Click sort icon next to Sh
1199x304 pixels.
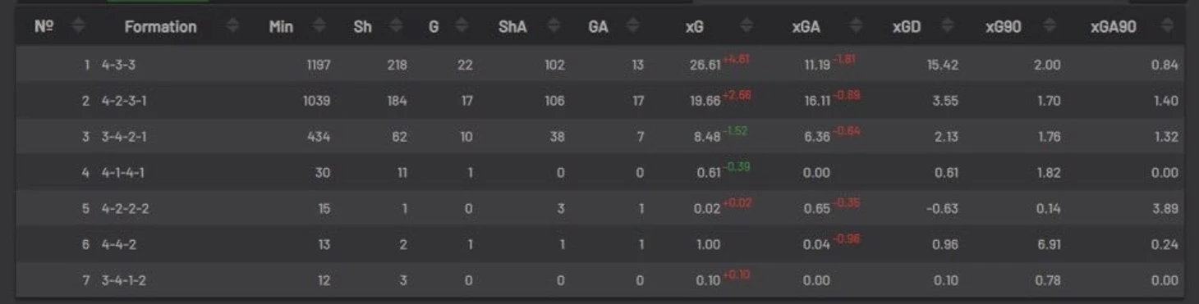click(x=396, y=26)
